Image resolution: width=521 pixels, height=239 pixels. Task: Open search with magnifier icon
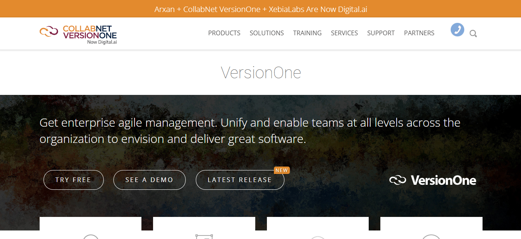(473, 34)
